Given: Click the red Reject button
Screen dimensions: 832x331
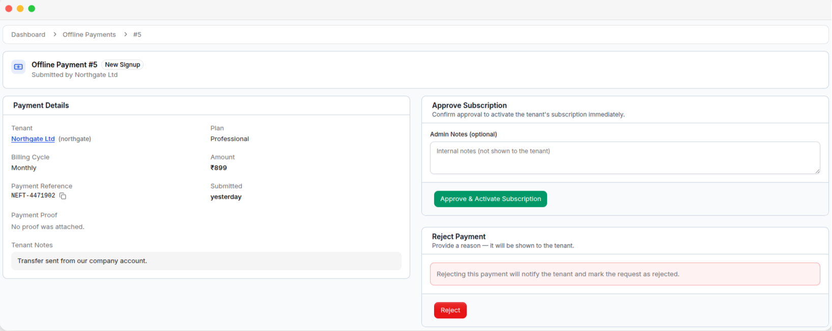Looking at the screenshot, I should pos(450,310).
